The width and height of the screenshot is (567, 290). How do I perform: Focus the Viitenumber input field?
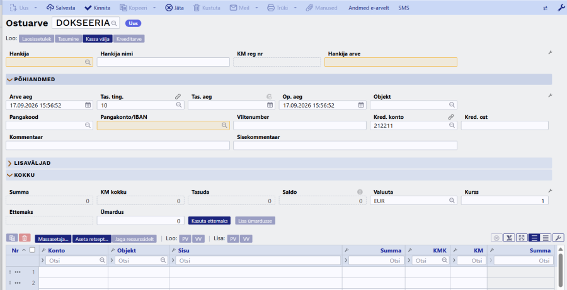(x=300, y=125)
